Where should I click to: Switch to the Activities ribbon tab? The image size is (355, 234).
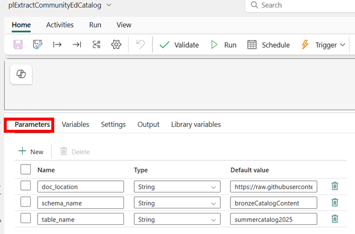[60, 25]
